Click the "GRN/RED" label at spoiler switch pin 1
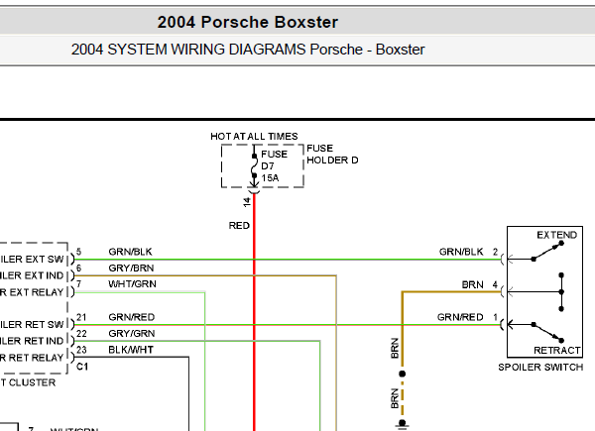Screen dimensions: 595x431 [x=460, y=317]
